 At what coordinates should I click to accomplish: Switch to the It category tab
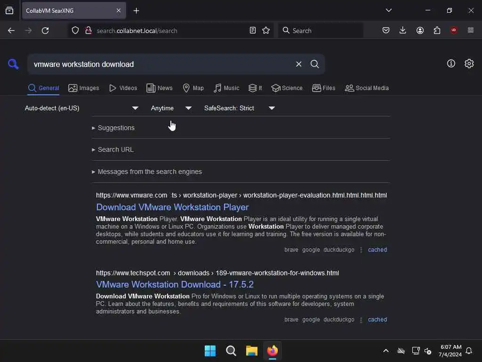tap(255, 88)
